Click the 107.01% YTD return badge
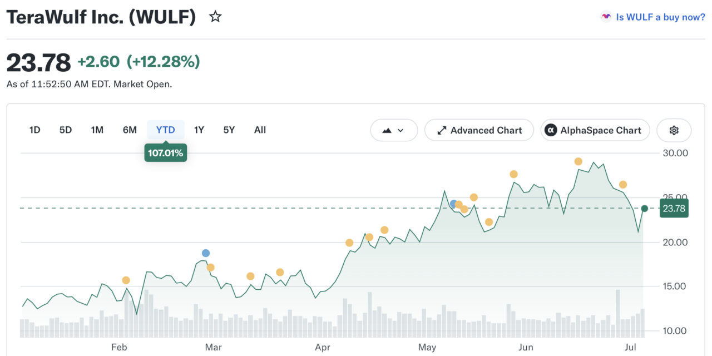712x356 pixels. pyautogui.click(x=166, y=153)
